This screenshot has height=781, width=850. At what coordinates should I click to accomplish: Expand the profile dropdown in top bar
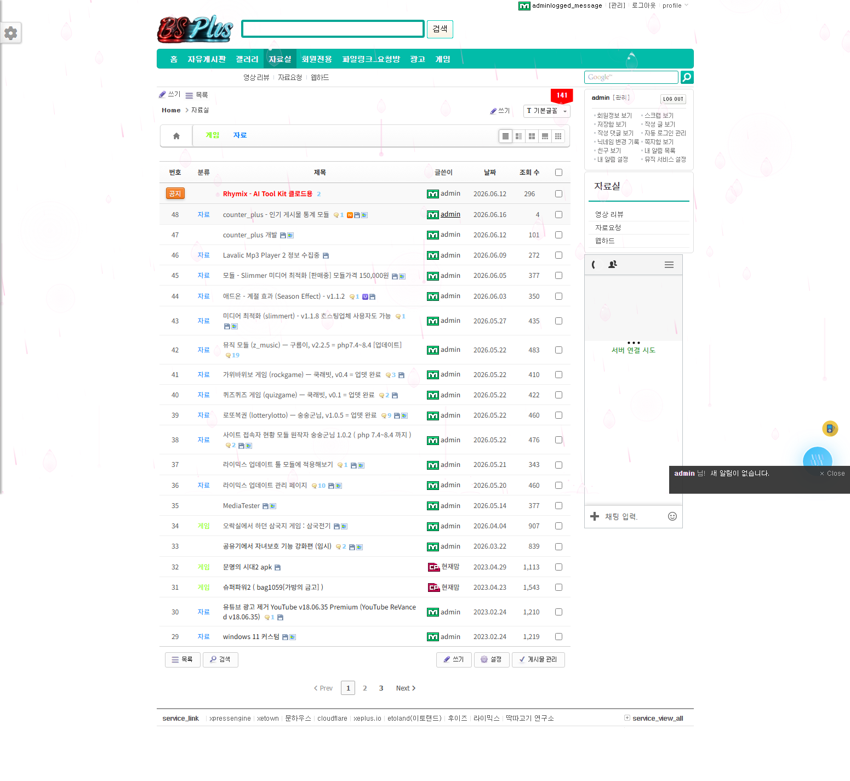coord(675,5)
